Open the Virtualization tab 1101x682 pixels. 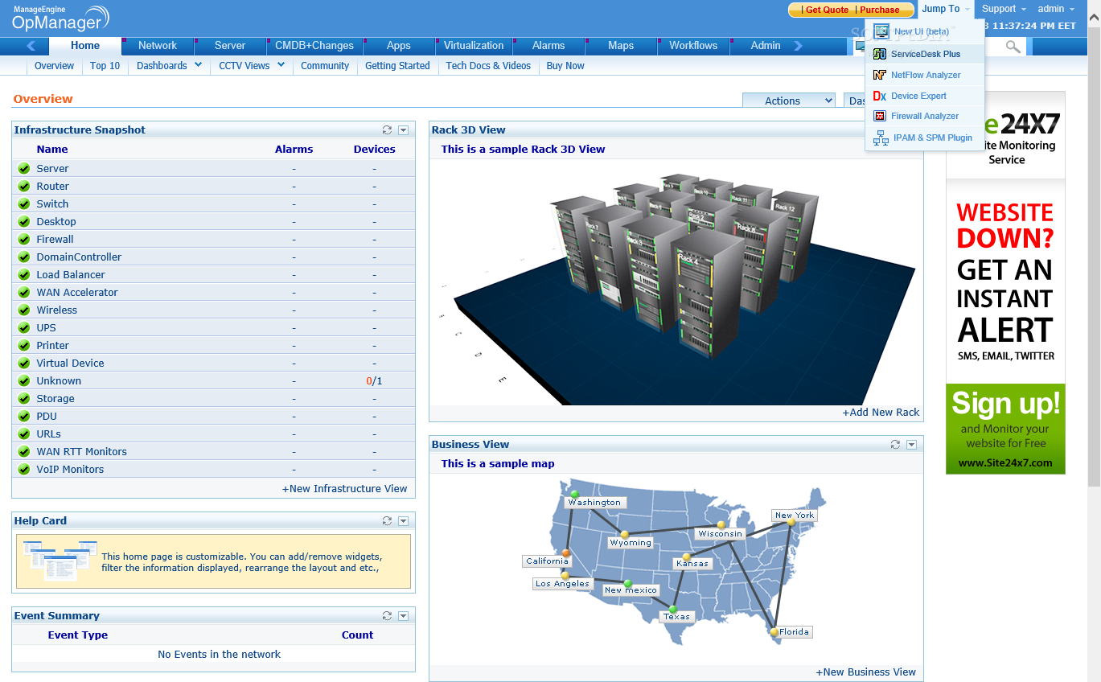tap(474, 46)
